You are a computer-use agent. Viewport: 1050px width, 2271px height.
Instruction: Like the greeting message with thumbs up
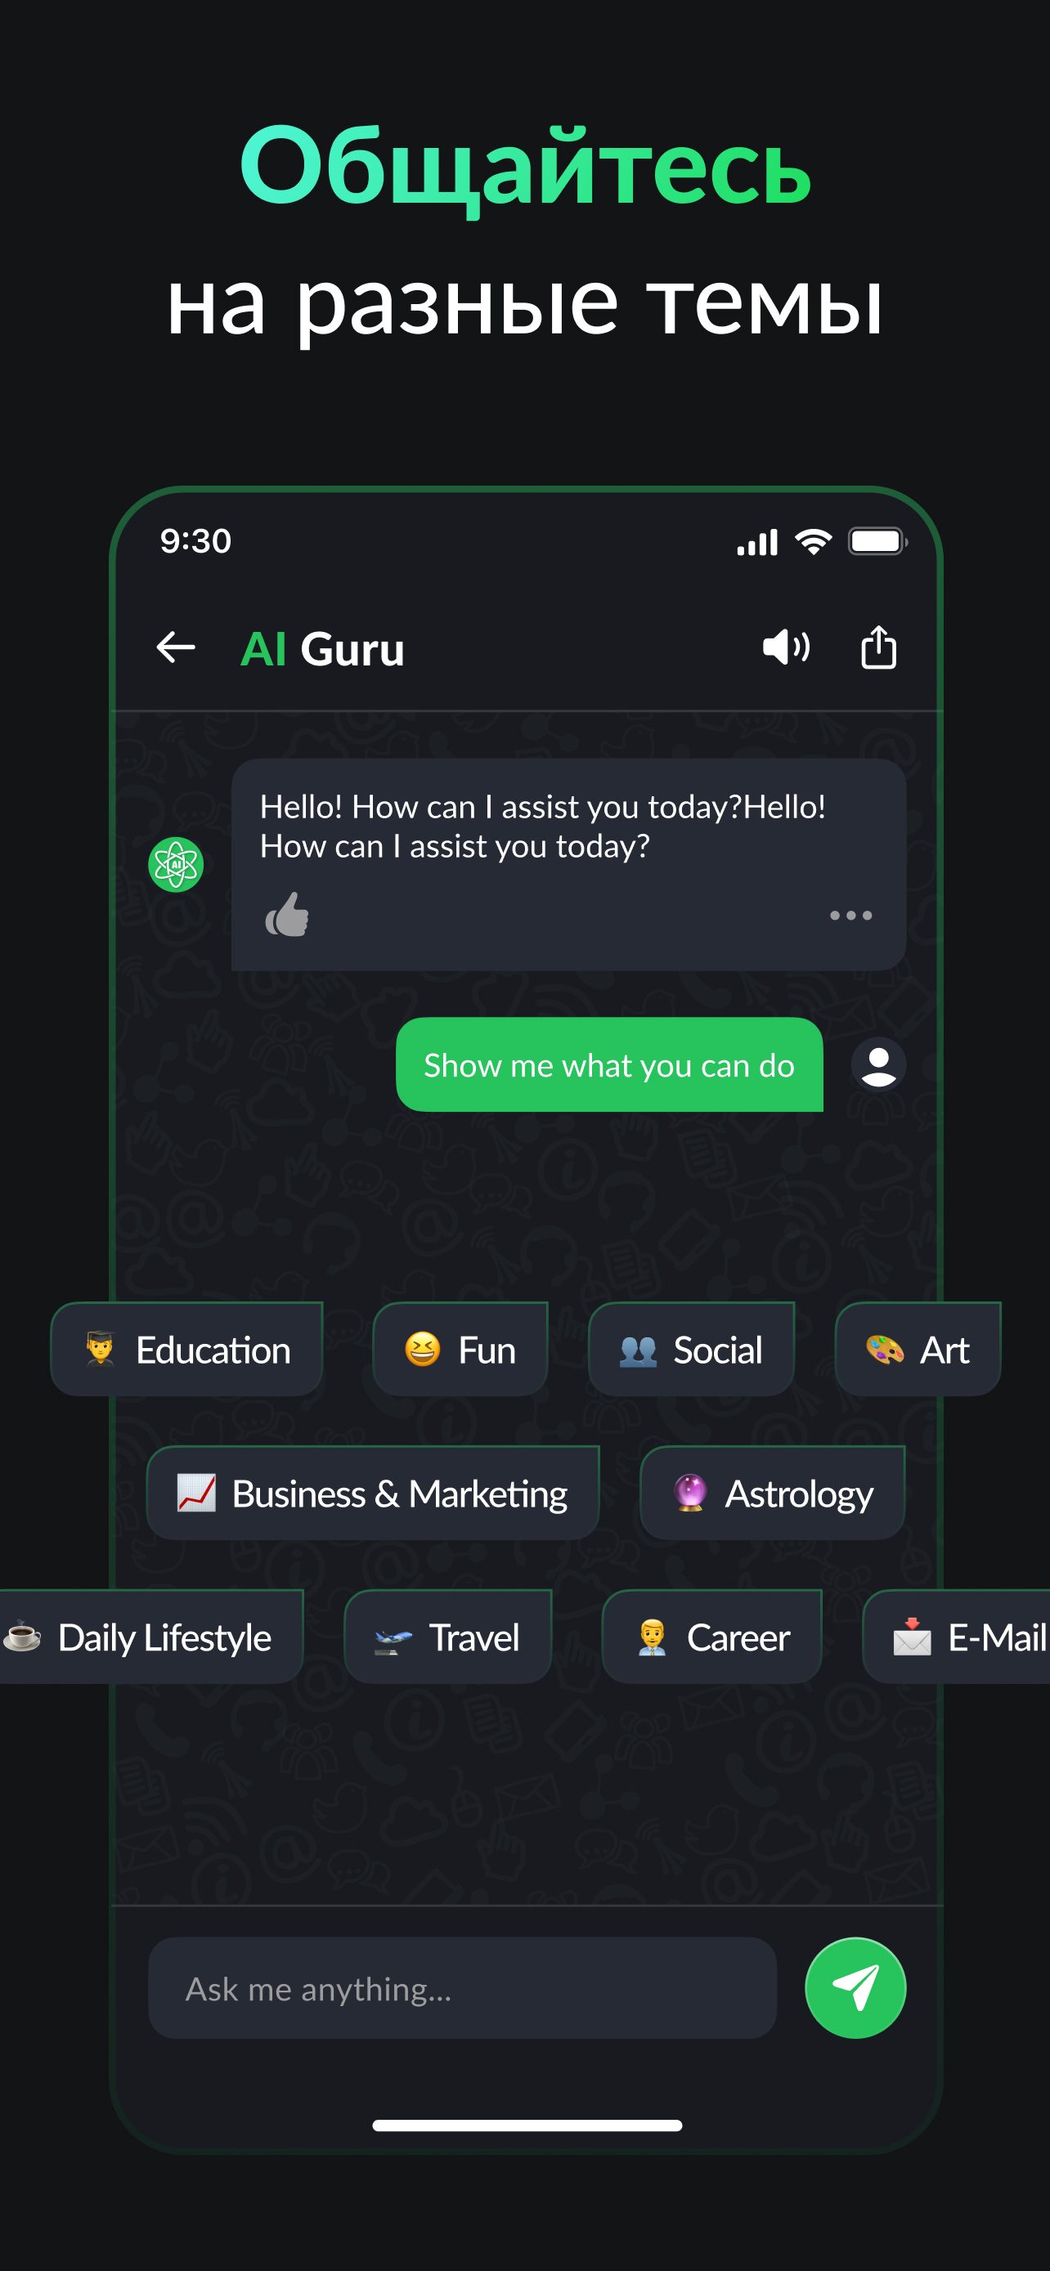click(x=287, y=914)
